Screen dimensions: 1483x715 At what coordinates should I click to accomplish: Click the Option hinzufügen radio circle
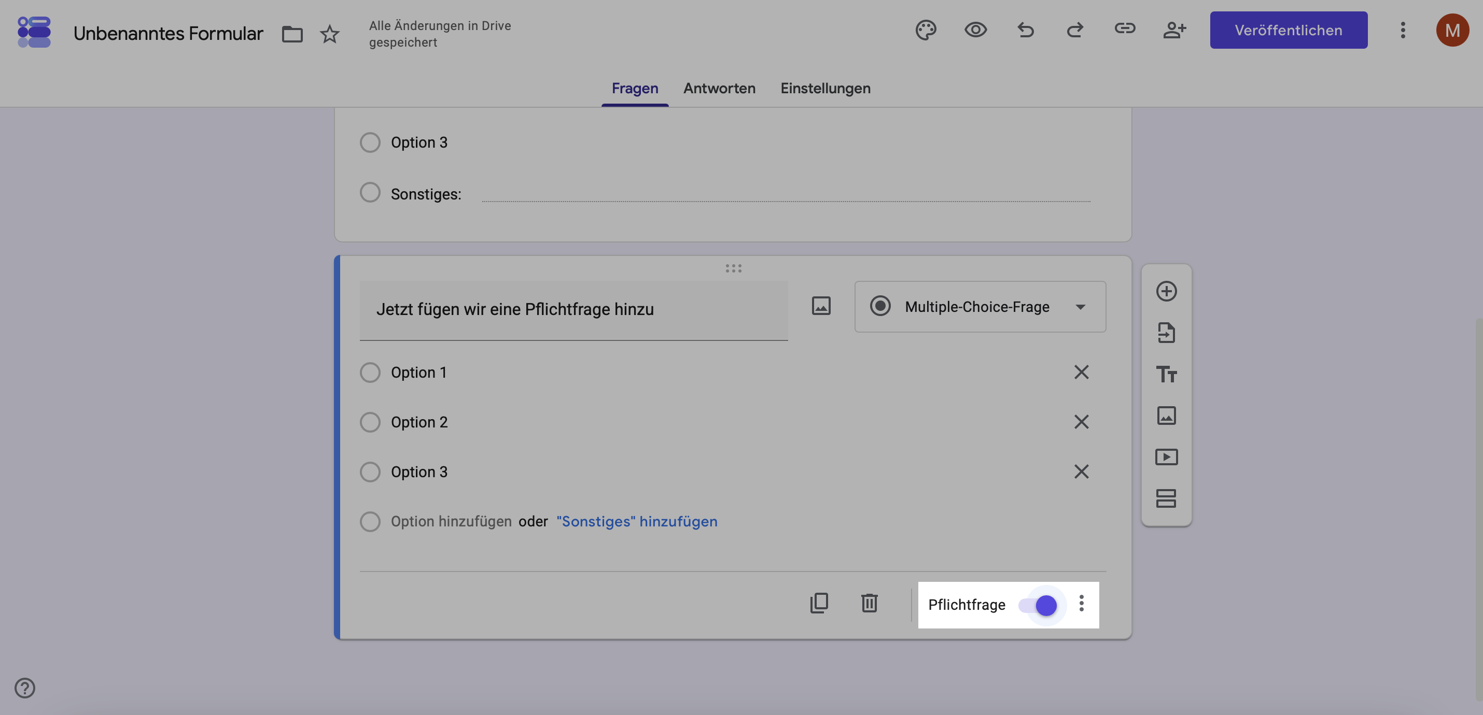tap(370, 522)
